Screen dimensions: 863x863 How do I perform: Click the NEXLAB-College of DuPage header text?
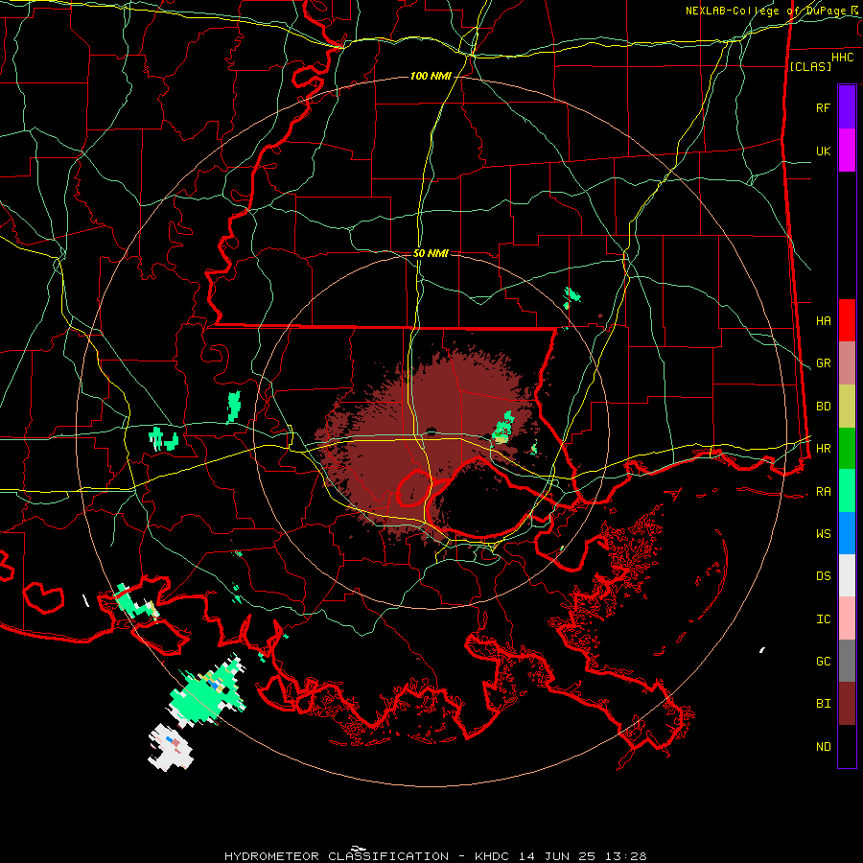click(766, 11)
